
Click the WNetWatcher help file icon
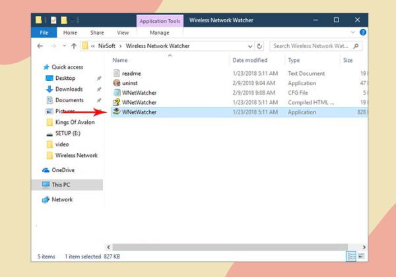pyautogui.click(x=116, y=102)
